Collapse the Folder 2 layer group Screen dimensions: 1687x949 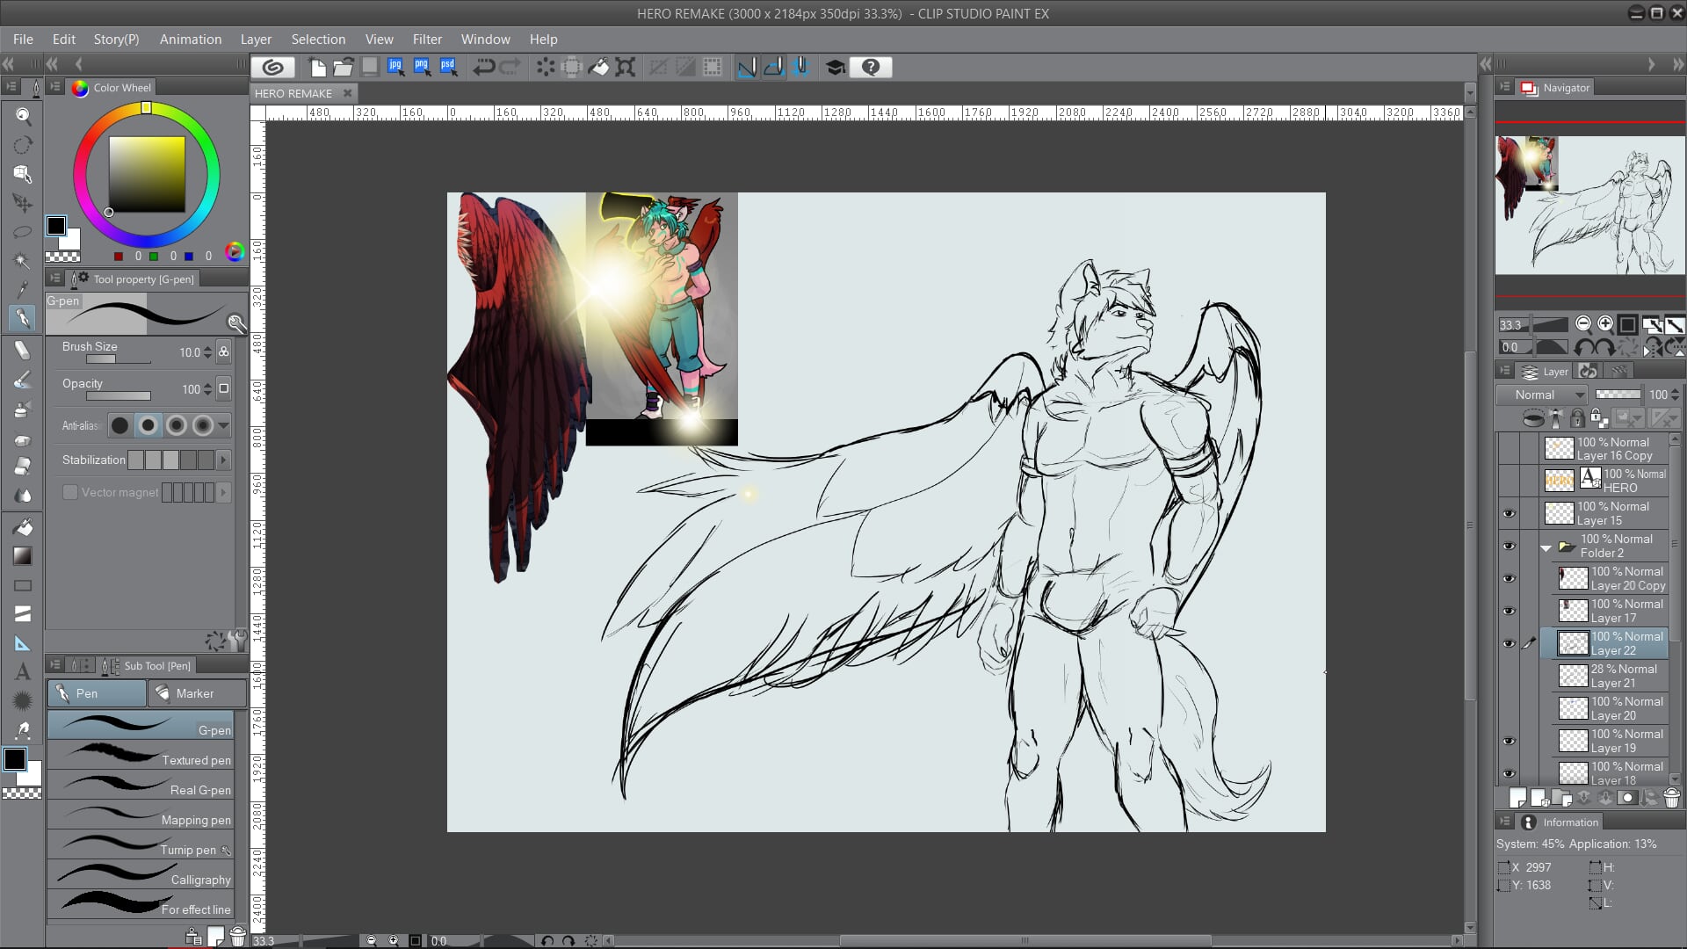pyautogui.click(x=1546, y=547)
